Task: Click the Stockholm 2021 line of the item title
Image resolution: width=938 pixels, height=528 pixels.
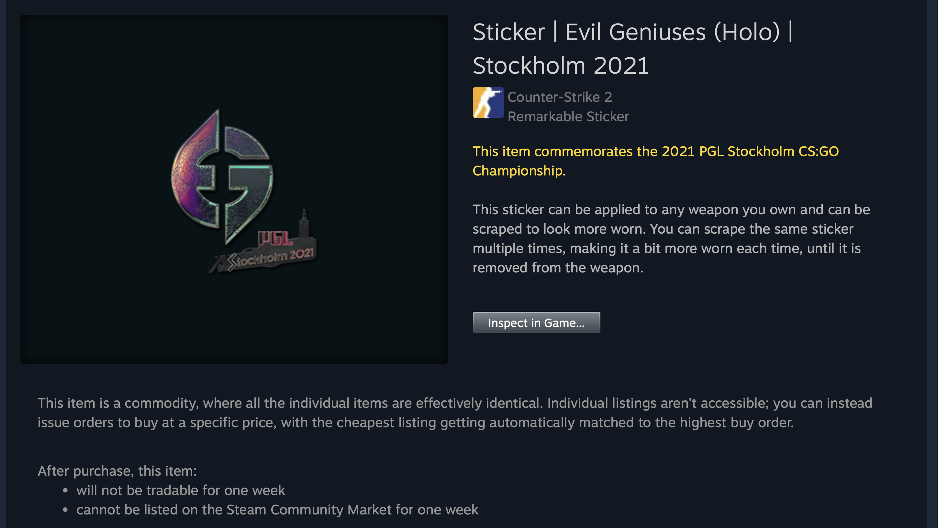Action: point(560,66)
